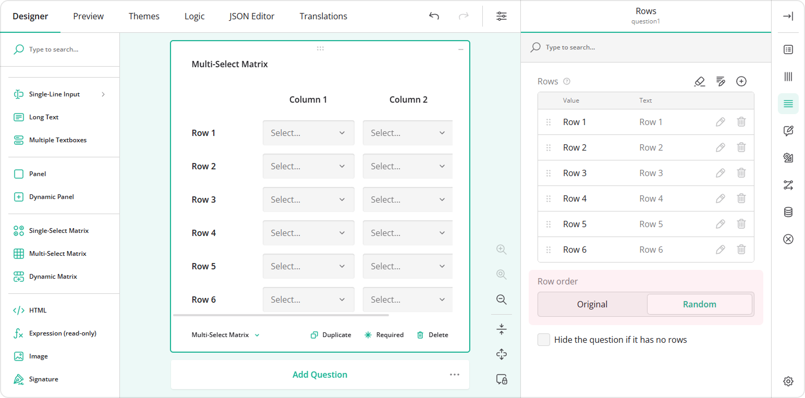Open the Data category in the property sidebar

point(788,212)
